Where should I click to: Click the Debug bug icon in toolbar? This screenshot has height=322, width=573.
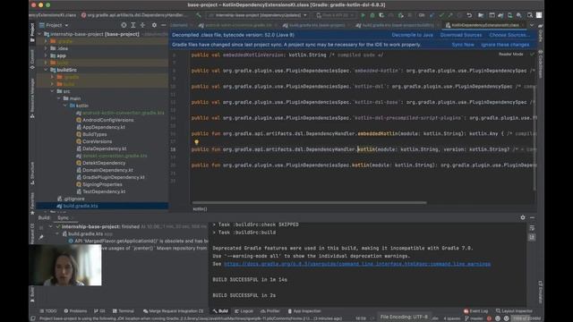(372, 15)
